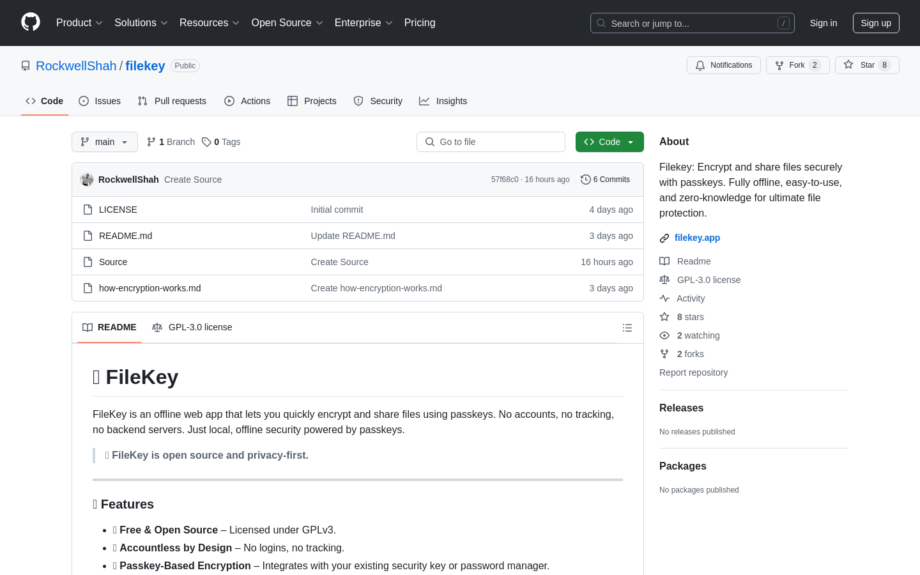Open the README.md file
This screenshot has height=575, width=920.
[126, 236]
